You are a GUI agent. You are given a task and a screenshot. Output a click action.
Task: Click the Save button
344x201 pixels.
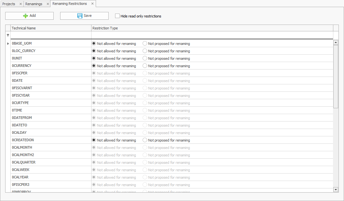click(84, 16)
